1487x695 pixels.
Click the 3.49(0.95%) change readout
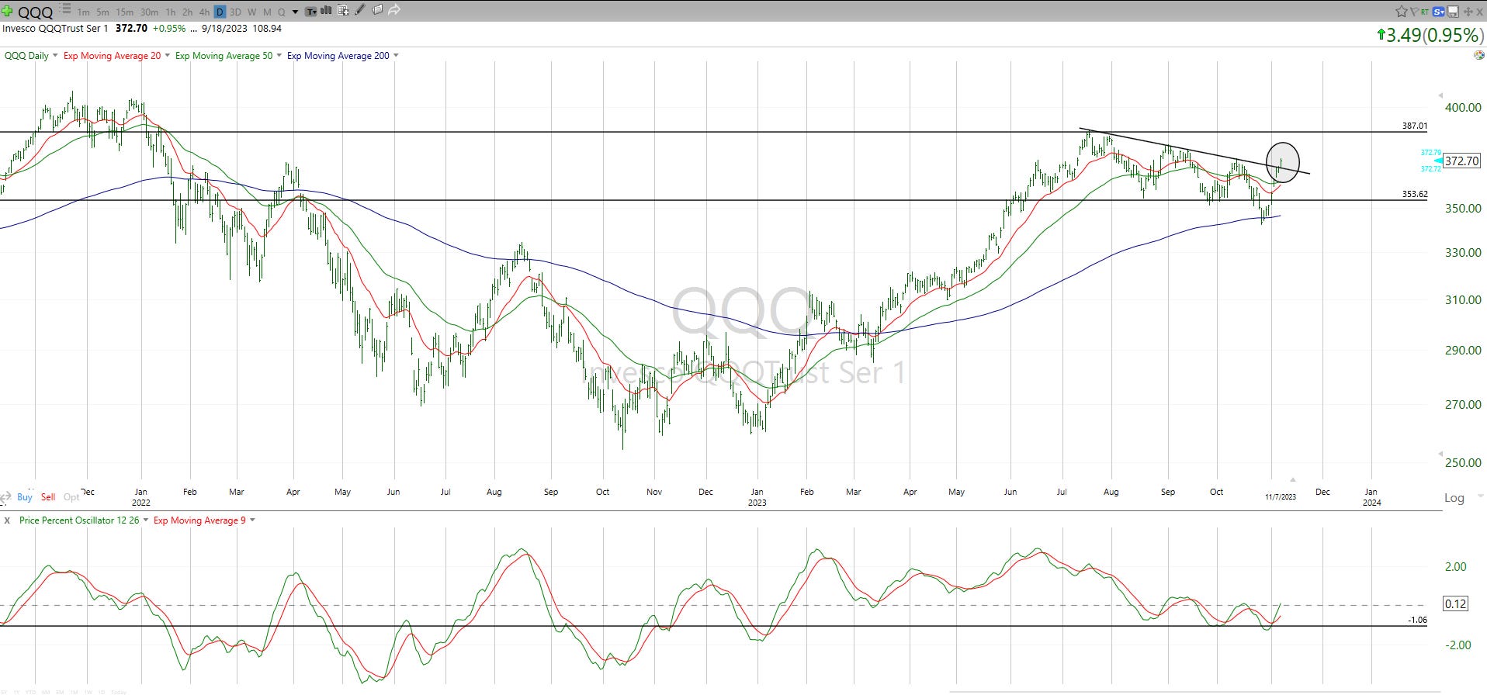1430,35
